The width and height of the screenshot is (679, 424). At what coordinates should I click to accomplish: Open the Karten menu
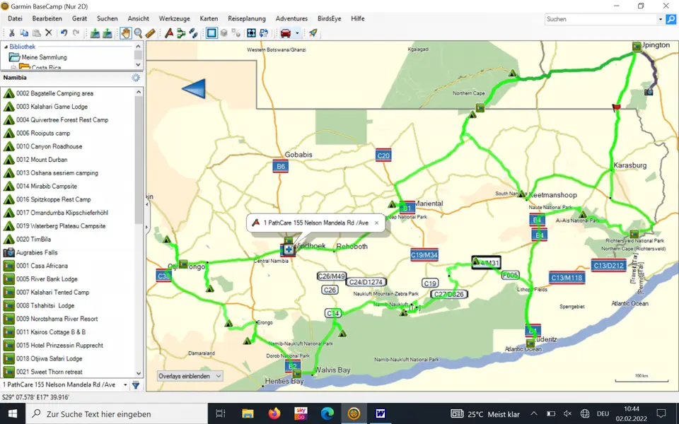[x=209, y=18]
